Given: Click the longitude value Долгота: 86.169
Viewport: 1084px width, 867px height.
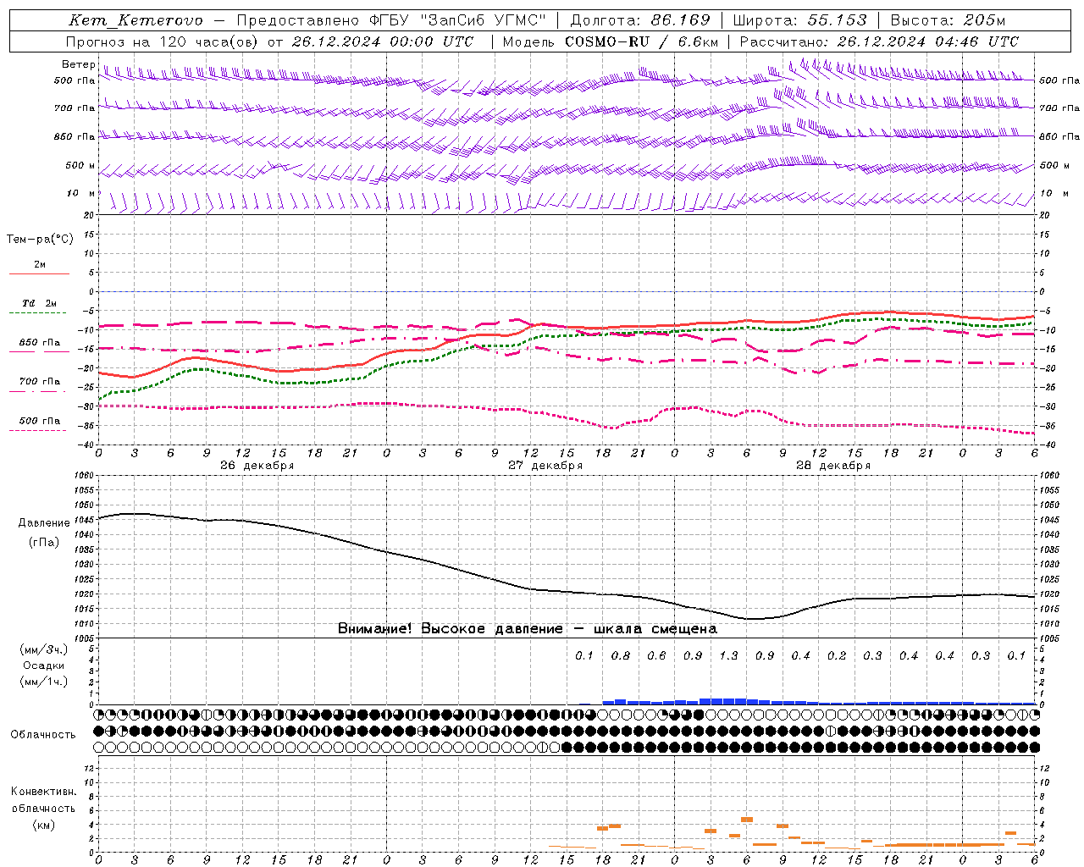Looking at the screenshot, I should click(x=640, y=20).
